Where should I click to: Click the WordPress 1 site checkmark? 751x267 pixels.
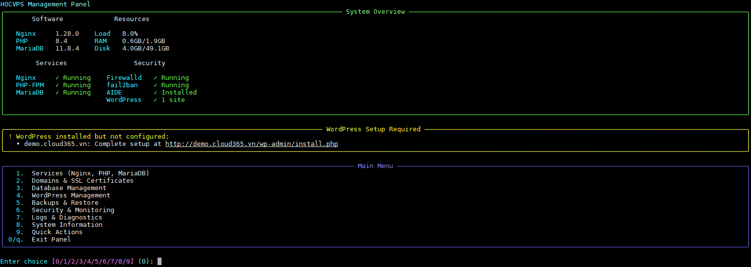[x=156, y=100]
